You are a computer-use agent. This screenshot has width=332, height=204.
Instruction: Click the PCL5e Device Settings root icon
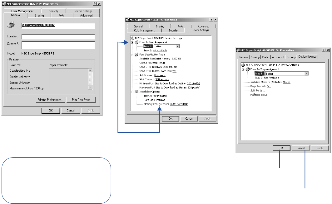point(243,65)
